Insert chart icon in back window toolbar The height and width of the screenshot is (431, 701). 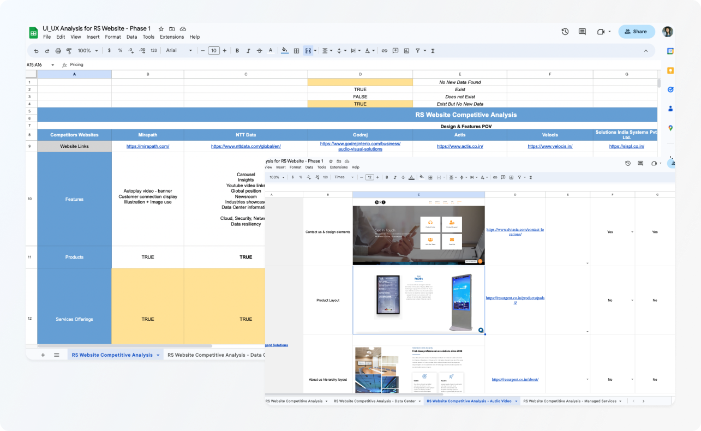pos(406,51)
